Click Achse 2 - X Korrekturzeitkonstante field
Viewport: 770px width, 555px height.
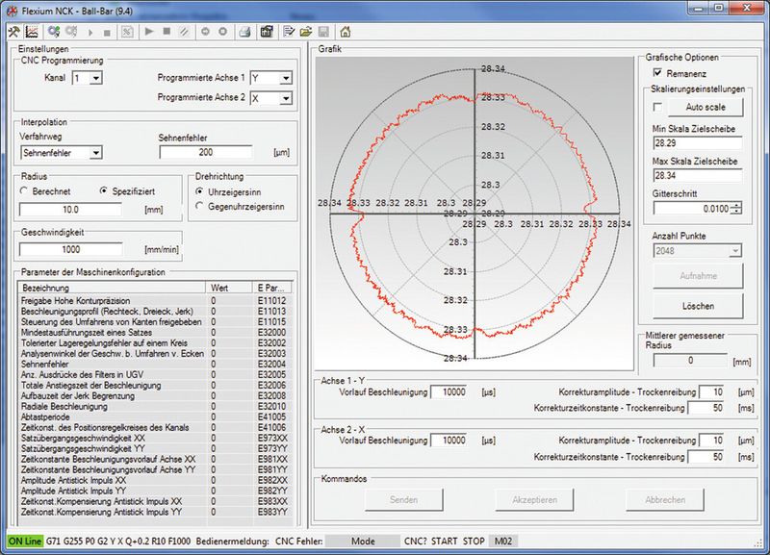click(706, 457)
